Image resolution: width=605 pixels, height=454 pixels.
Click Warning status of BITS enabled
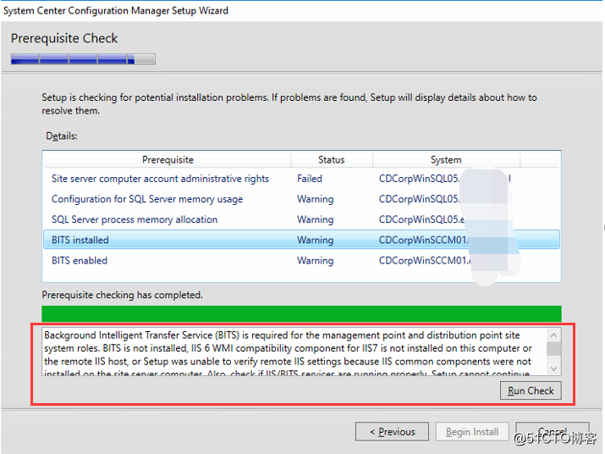coord(316,260)
